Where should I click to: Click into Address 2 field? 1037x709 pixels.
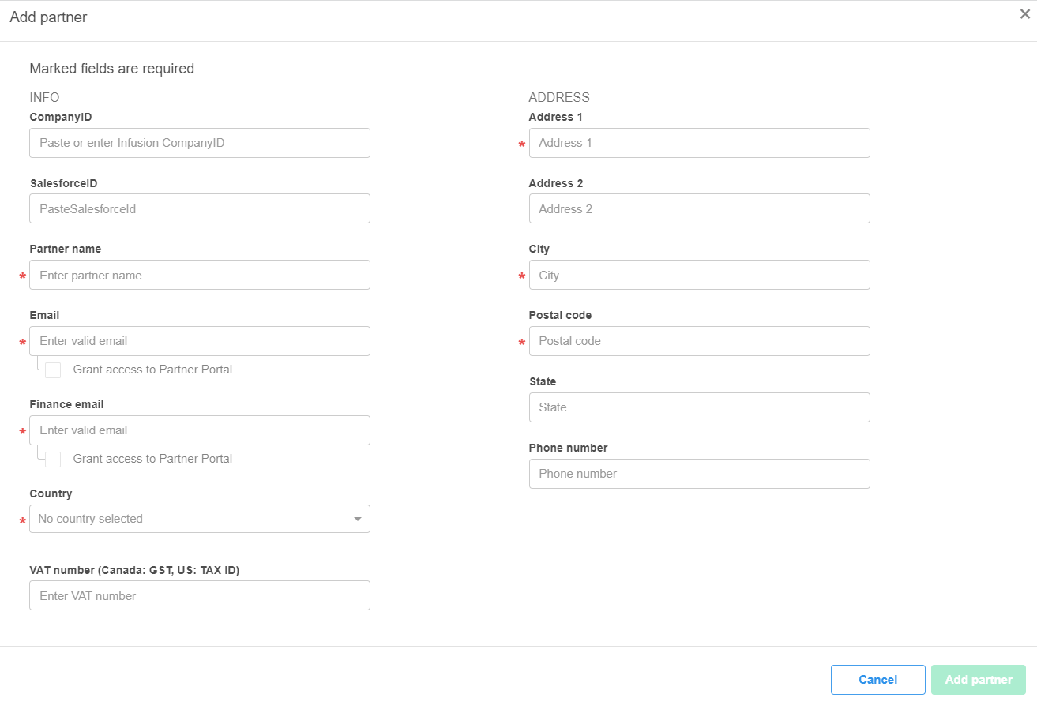point(699,209)
